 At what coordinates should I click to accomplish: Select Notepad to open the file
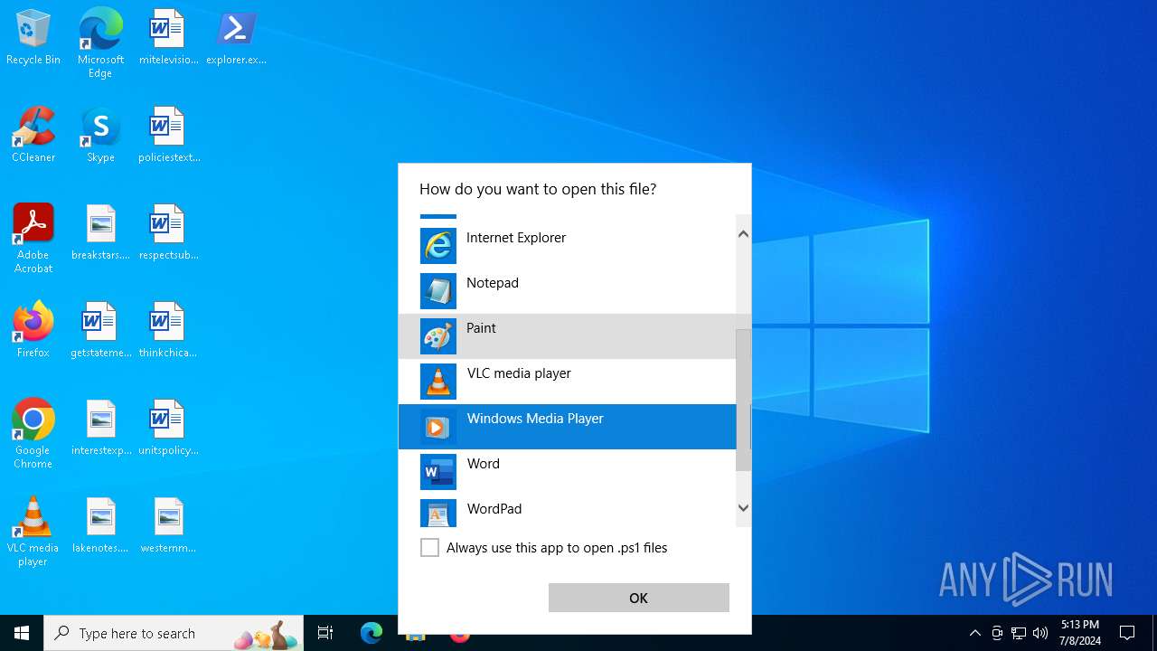click(x=567, y=291)
